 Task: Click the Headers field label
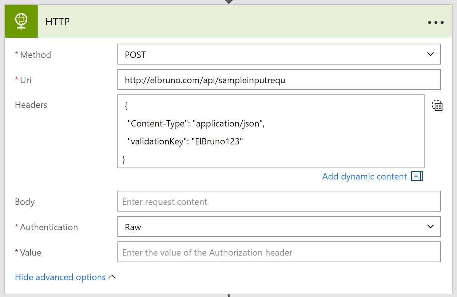(x=31, y=105)
